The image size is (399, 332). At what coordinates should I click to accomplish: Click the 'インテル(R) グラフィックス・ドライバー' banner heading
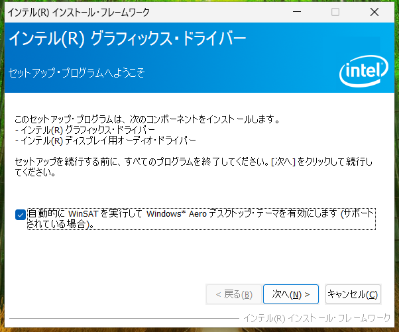tap(127, 39)
